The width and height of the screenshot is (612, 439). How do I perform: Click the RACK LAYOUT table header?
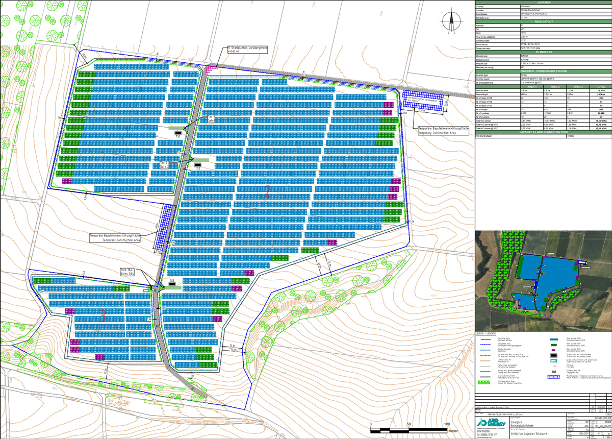pos(544,21)
